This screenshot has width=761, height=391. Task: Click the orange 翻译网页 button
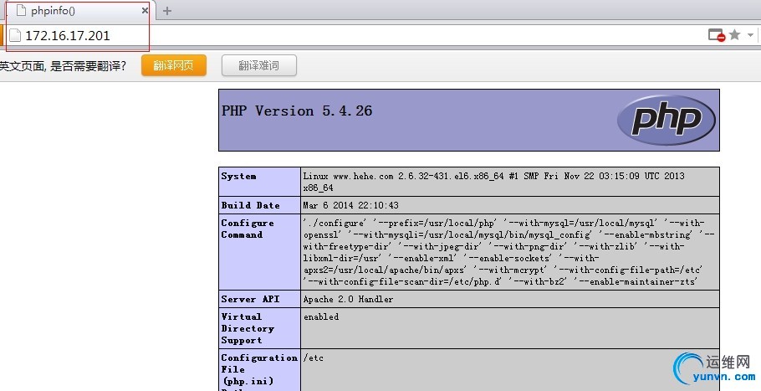tap(174, 65)
